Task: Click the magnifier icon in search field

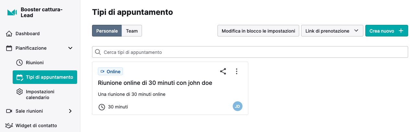Action: [x=98, y=52]
